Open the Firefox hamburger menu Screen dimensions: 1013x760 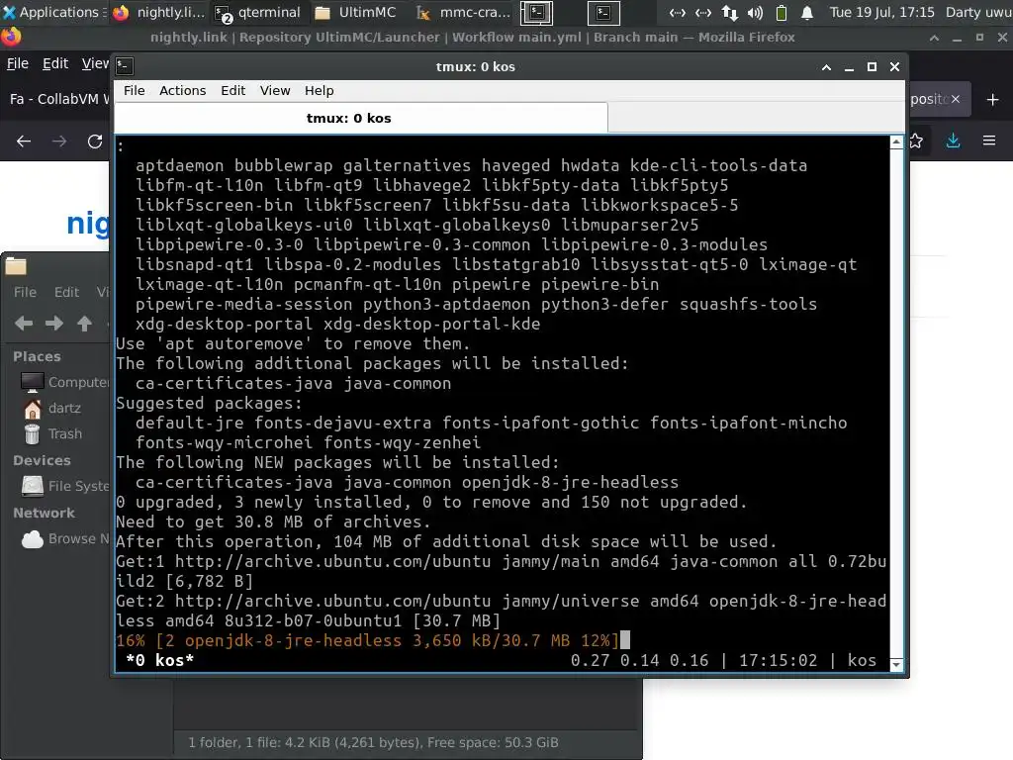point(989,141)
